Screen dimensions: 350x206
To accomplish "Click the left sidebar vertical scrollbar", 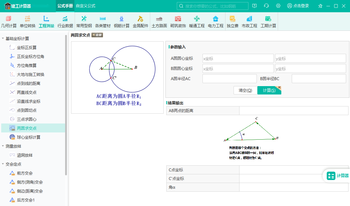I will point(66,105).
